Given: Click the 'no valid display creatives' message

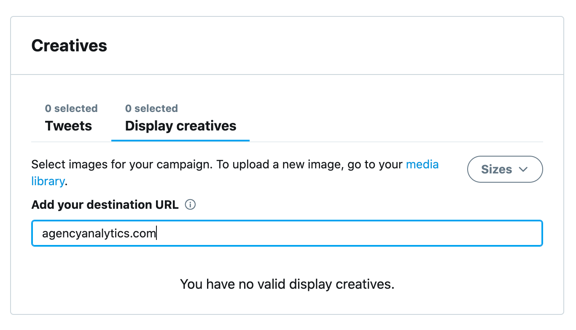Looking at the screenshot, I should point(287,284).
